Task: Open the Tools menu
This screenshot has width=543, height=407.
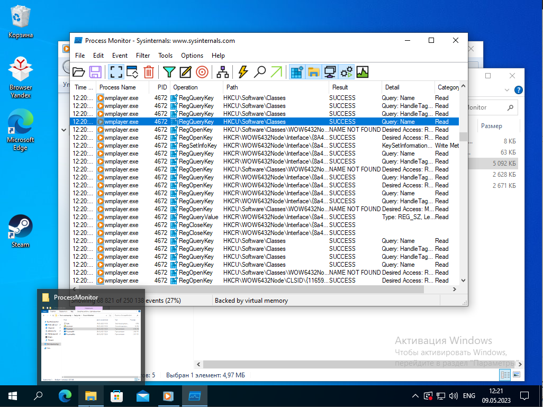Action: [x=165, y=56]
